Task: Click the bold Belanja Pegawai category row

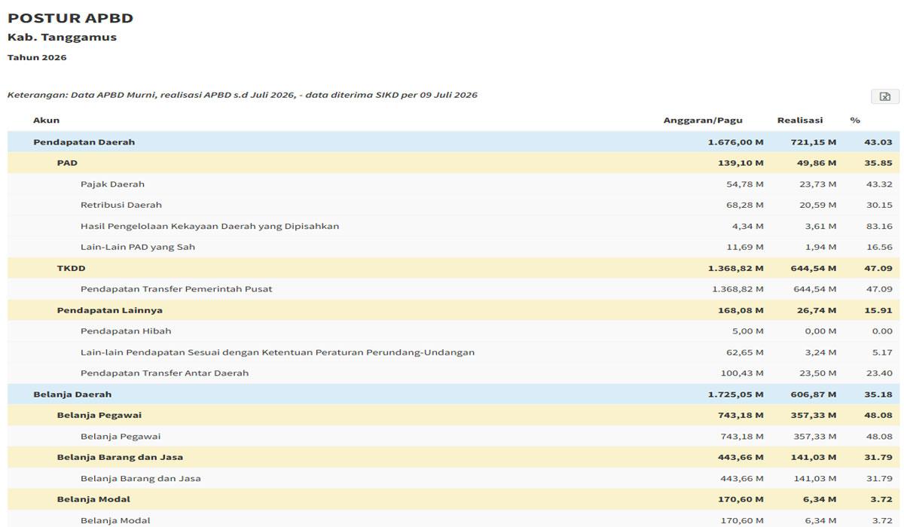Action: point(454,416)
